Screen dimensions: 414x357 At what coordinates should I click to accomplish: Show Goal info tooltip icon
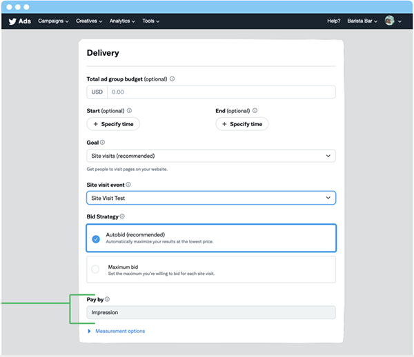[x=102, y=143]
